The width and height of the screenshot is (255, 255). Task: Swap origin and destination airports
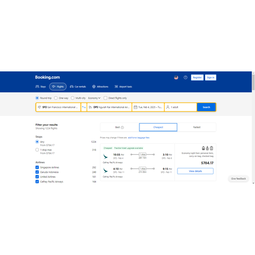84,107
